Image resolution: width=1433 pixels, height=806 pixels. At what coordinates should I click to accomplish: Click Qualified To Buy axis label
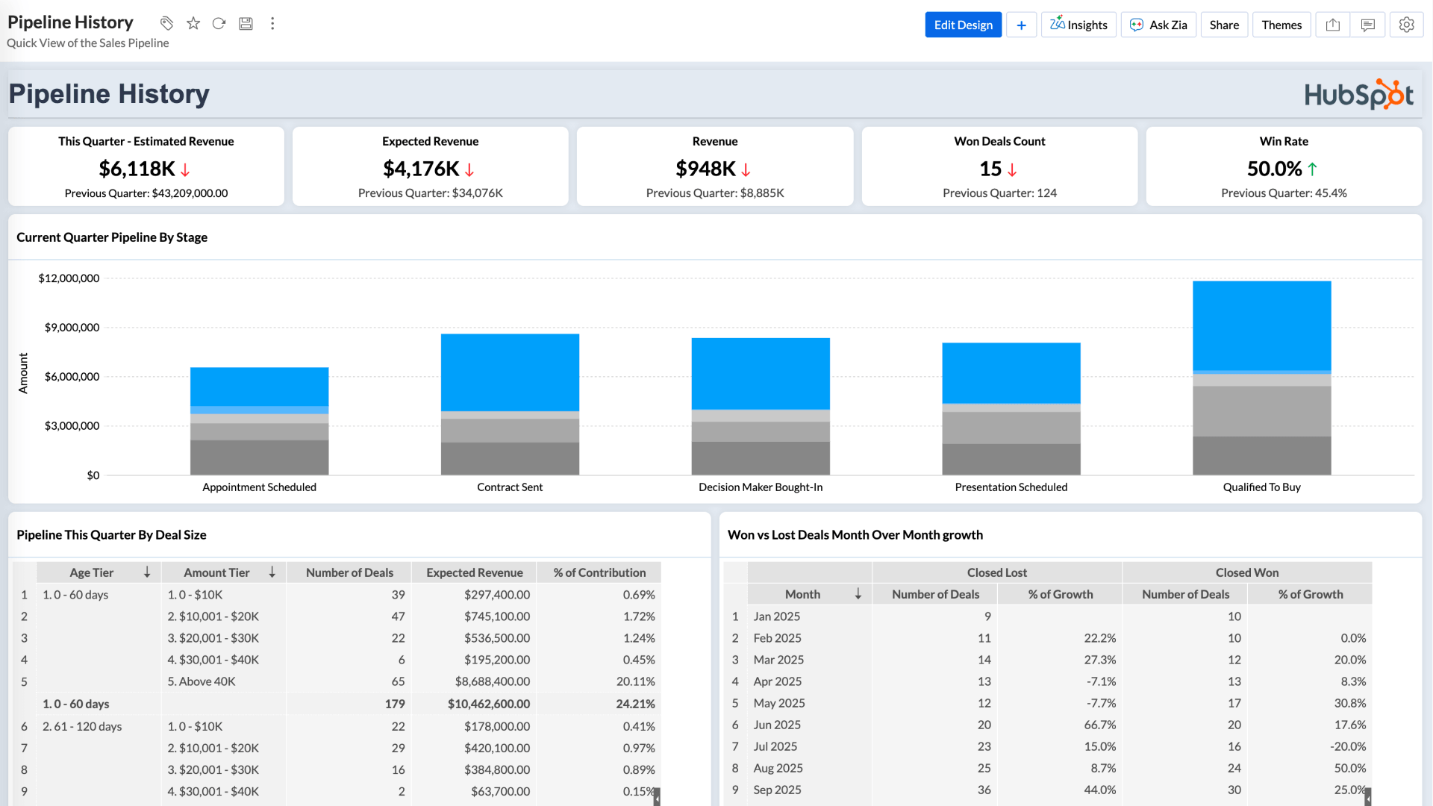pos(1261,487)
